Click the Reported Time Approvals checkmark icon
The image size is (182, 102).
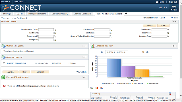click(x=3, y=77)
